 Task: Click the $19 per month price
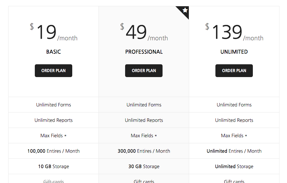[x=53, y=33]
